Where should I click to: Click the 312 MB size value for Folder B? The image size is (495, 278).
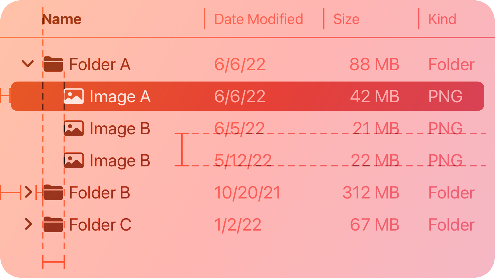pyautogui.click(x=371, y=192)
